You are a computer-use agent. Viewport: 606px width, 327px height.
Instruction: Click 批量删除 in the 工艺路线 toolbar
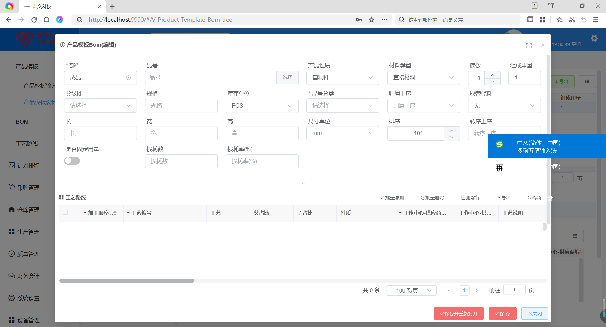coord(432,198)
